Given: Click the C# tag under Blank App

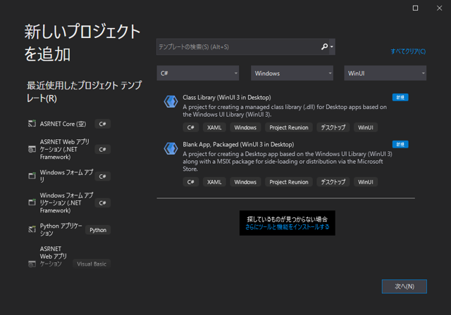Looking at the screenshot, I should 191,182.
